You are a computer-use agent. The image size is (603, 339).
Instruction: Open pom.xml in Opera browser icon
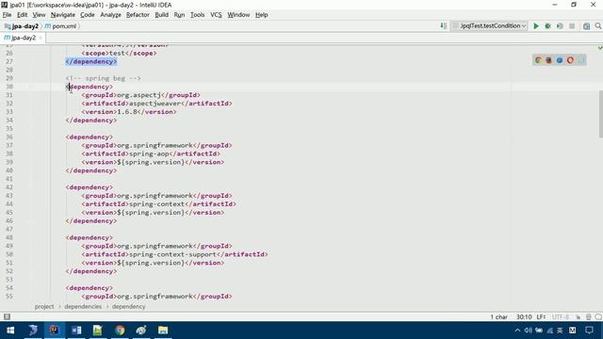(570, 60)
